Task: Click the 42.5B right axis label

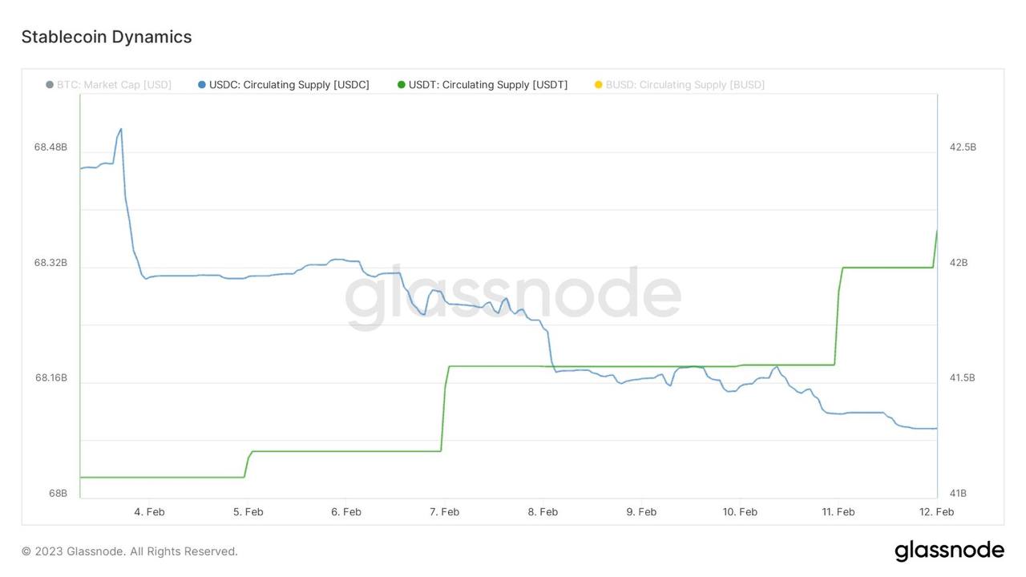Action: click(x=963, y=147)
